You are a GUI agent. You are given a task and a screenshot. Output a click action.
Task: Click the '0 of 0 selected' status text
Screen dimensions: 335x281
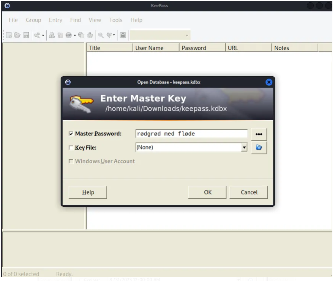coord(21,274)
